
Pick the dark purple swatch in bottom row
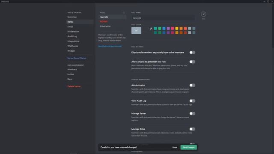(168, 33)
